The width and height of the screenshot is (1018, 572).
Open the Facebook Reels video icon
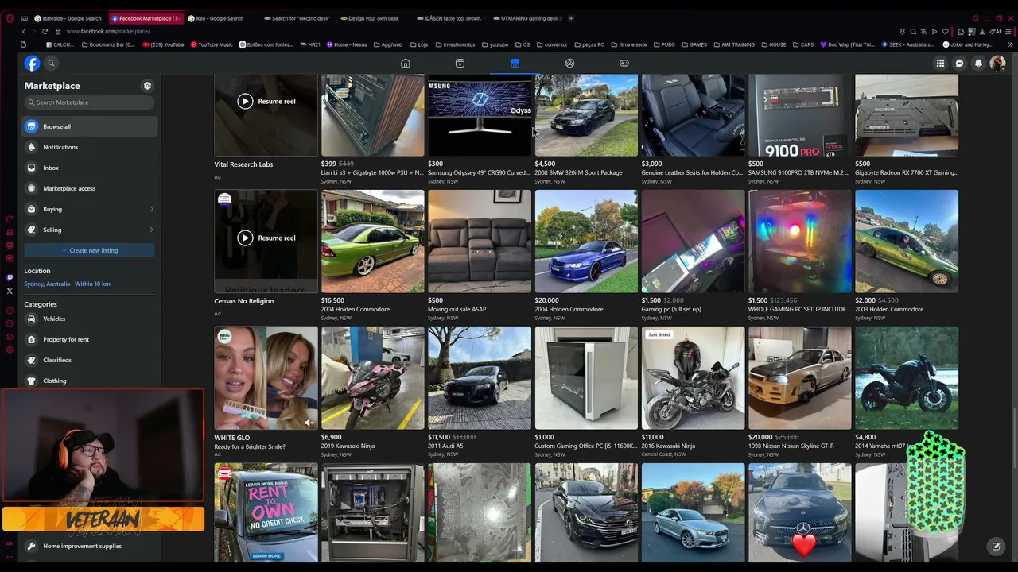pyautogui.click(x=460, y=64)
